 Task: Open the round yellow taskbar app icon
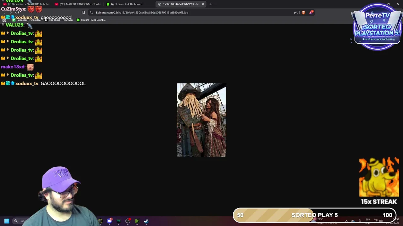point(100,221)
